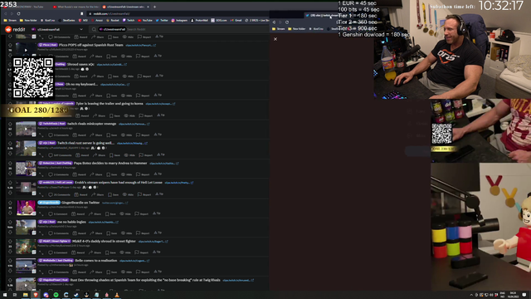Play the Picco POPS off post thumbnail

pyautogui.click(x=26, y=50)
